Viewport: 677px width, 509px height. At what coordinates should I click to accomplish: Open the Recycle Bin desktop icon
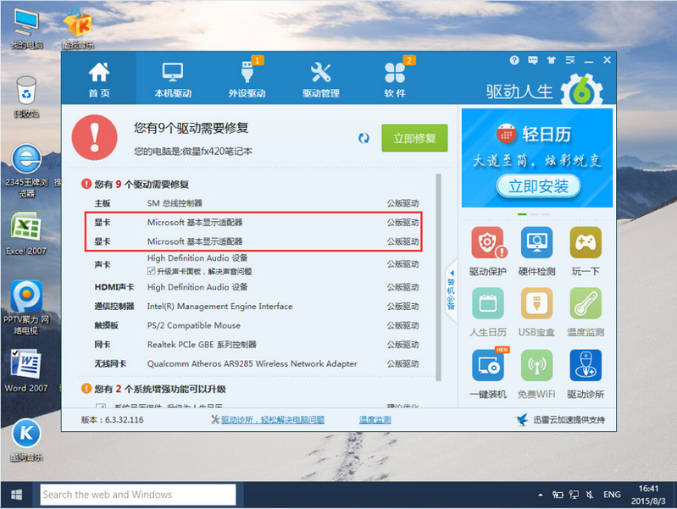[x=26, y=97]
